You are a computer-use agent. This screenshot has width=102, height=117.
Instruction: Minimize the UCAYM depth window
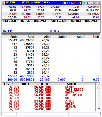[x=92, y=3]
